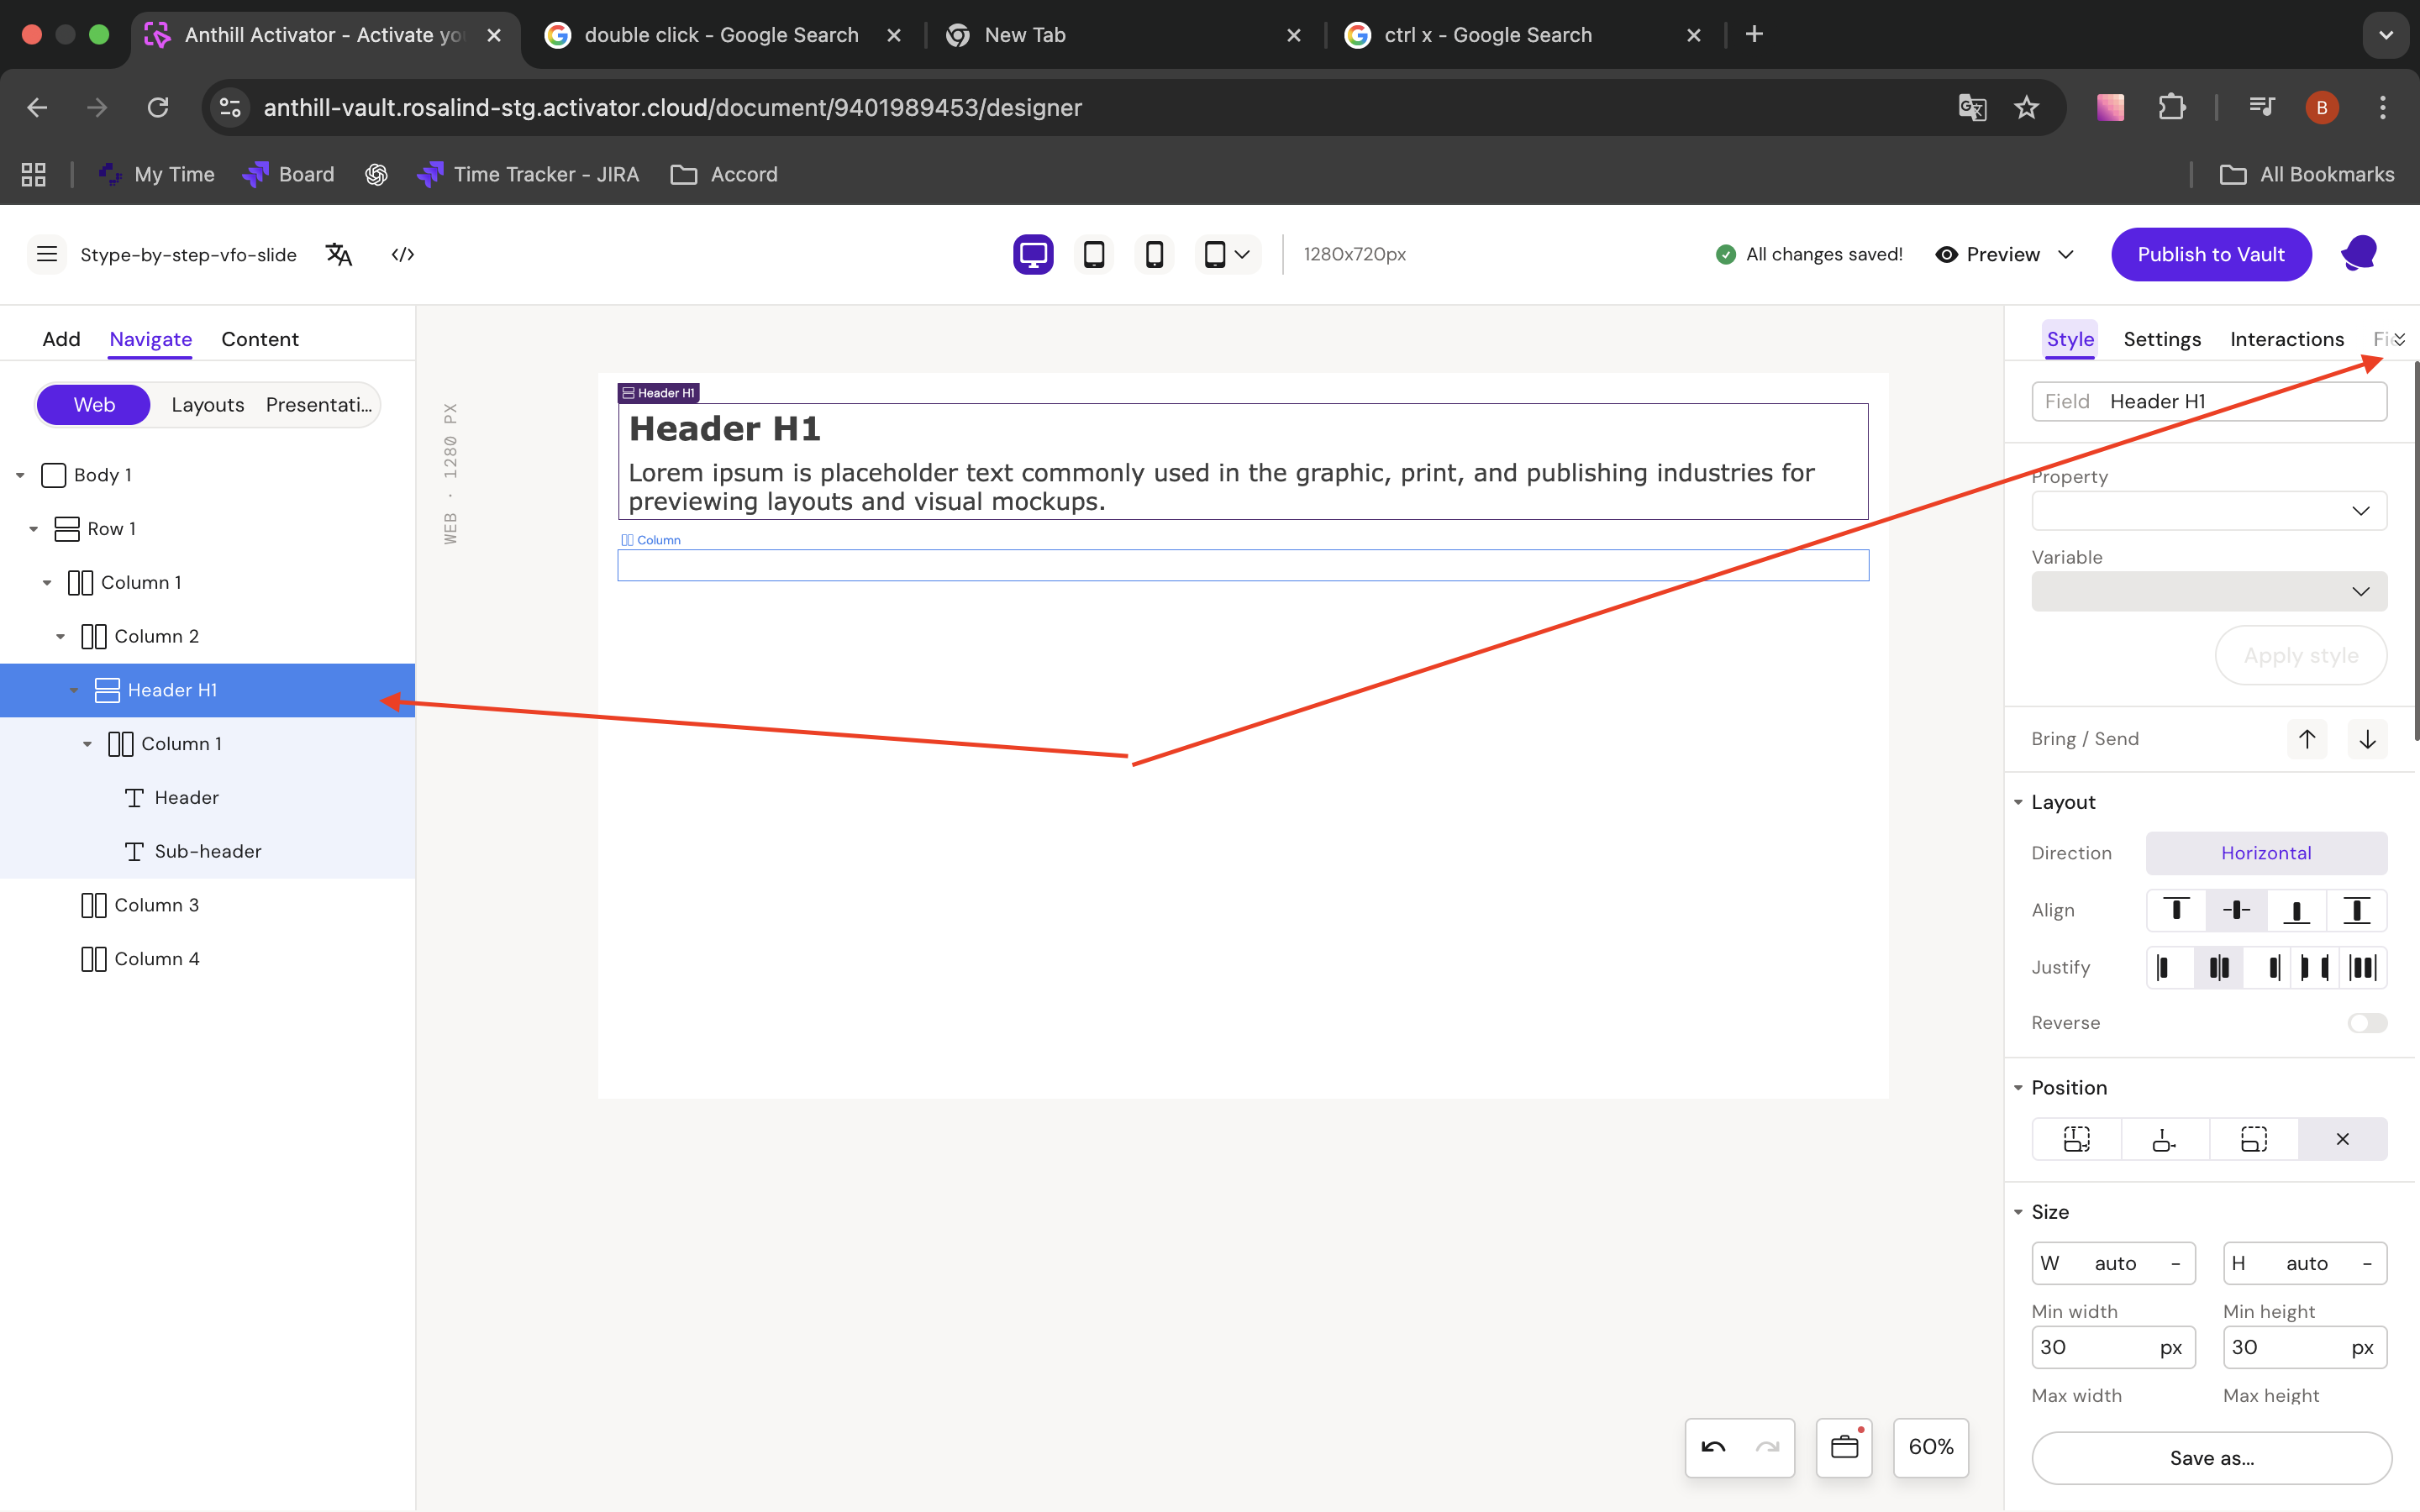
Task: Align items to top
Action: pos(2176,910)
